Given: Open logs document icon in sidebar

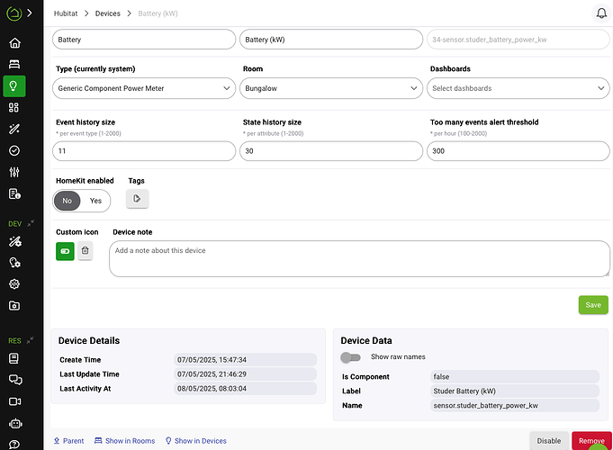Looking at the screenshot, I should (x=14, y=193).
